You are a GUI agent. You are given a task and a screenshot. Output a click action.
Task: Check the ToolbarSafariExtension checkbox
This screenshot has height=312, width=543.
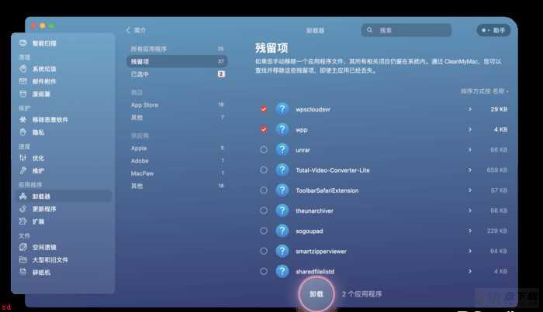pyautogui.click(x=264, y=190)
